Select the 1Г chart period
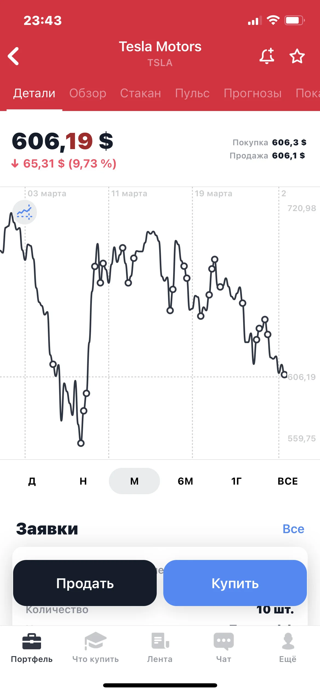This screenshot has width=320, height=694. (237, 481)
